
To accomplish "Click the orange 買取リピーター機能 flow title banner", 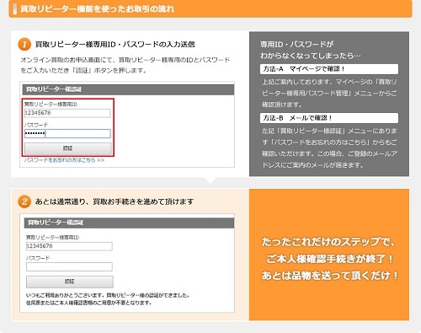I will click(210, 8).
